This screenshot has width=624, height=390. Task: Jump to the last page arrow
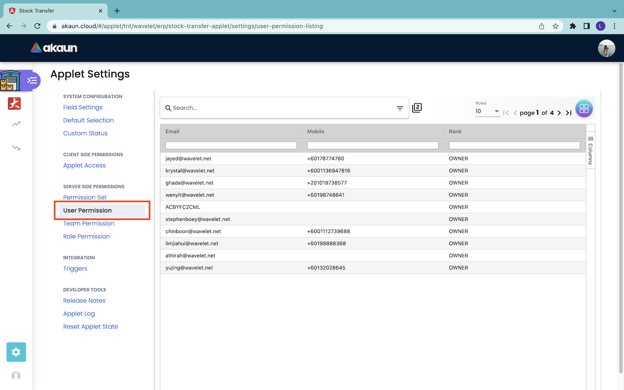[569, 113]
